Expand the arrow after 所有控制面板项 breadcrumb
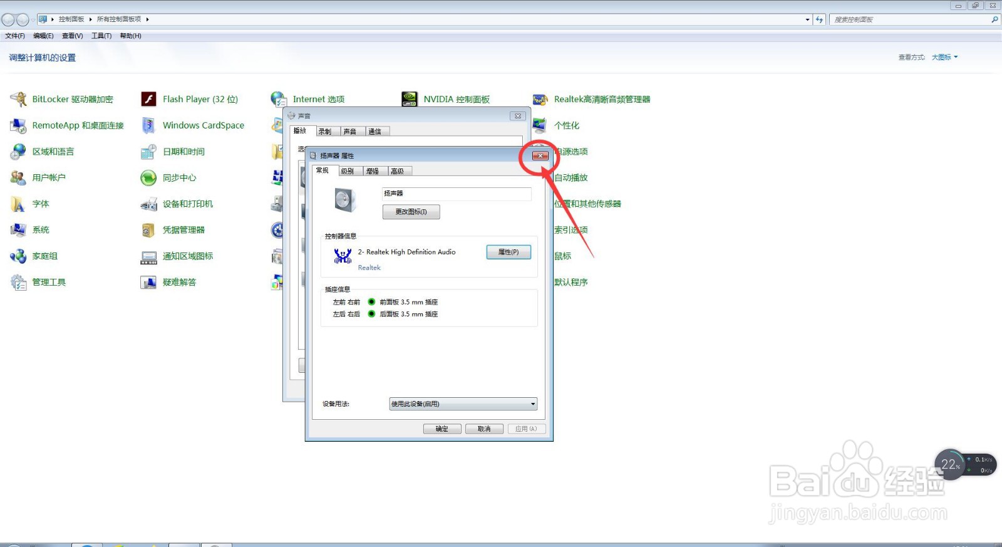The width and height of the screenshot is (1002, 547). pyautogui.click(x=148, y=19)
